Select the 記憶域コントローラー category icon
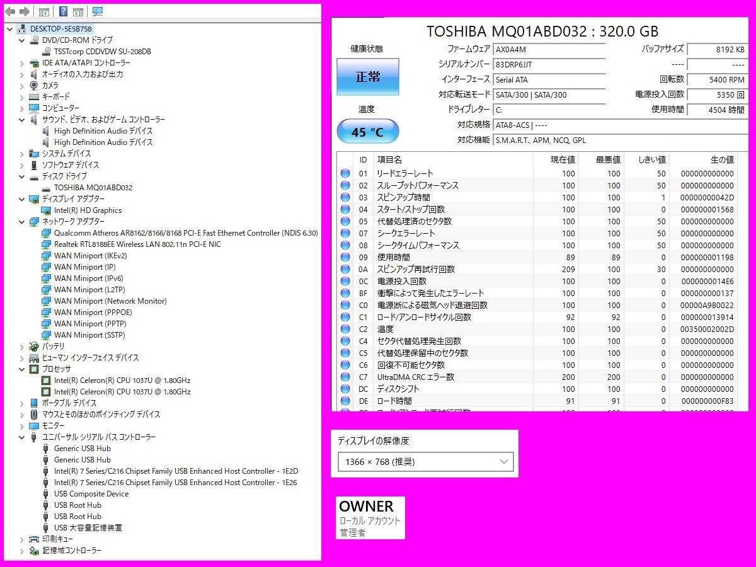The height and width of the screenshot is (567, 756). tap(34, 550)
